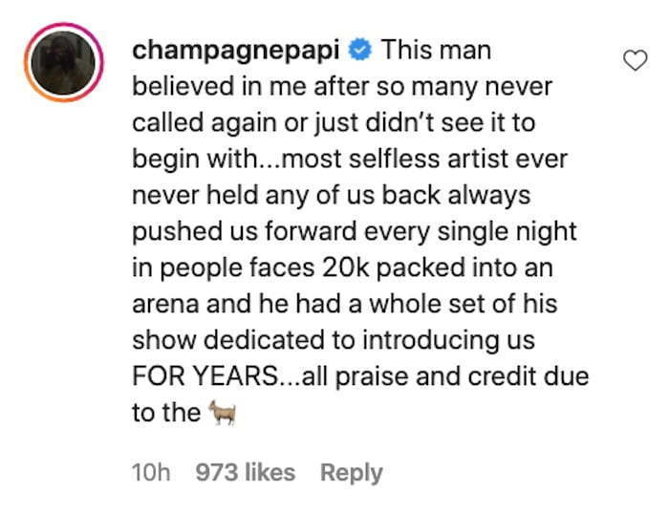Click the phrase "all praise and credit due"
Image resolution: width=669 pixels, height=513 pixels.
(x=445, y=377)
